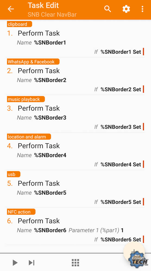
Task: Tap the music playback label
Action: click(x=26, y=99)
